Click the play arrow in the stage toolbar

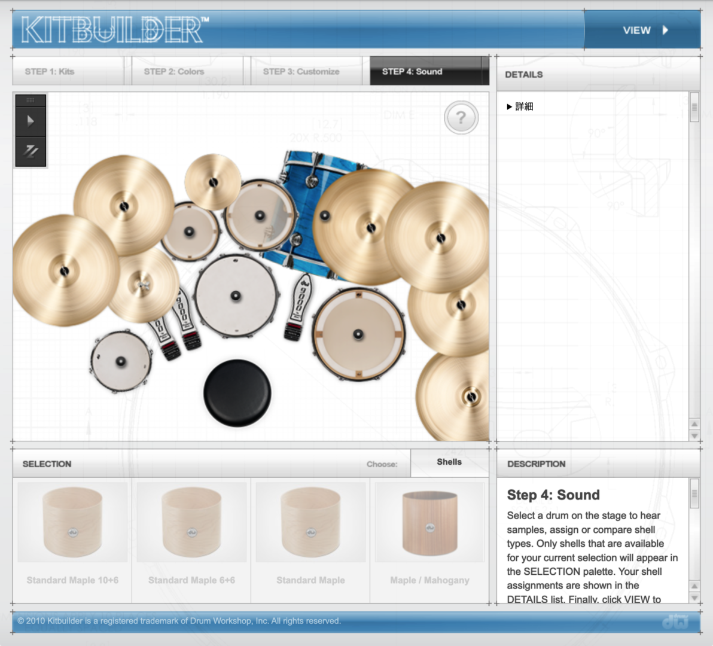[31, 121]
